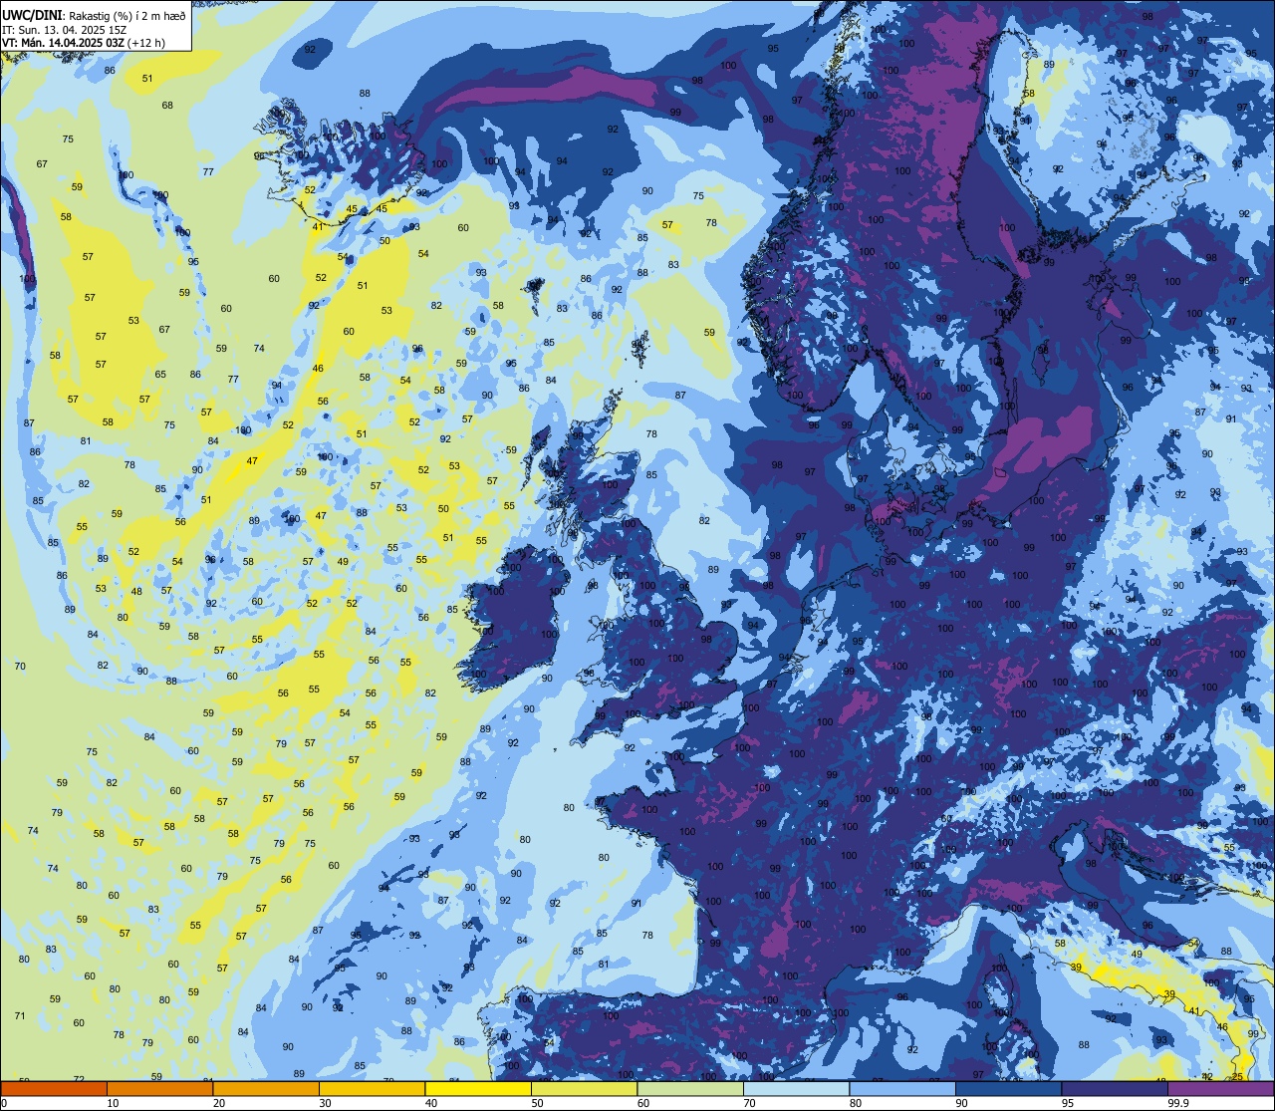Select the legend swatch between 10 and 20
This screenshot has height=1111, width=1275.
point(159,1089)
